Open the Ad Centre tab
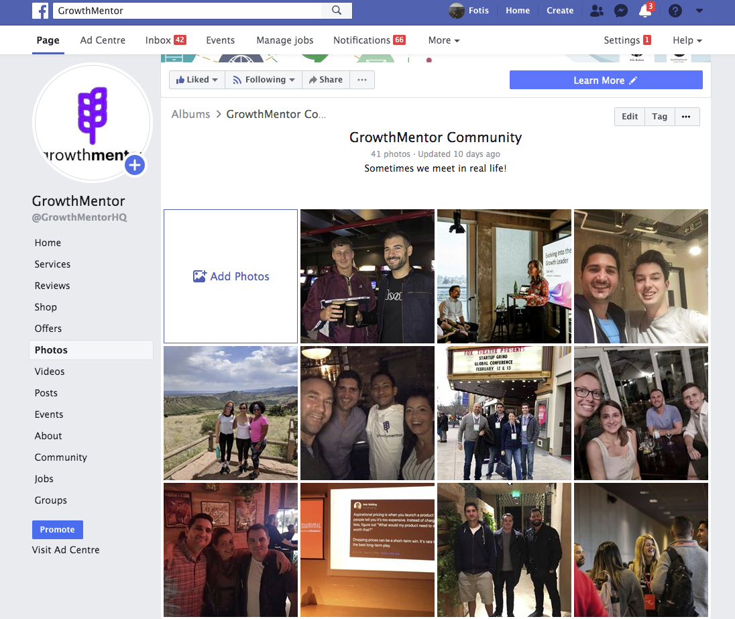735x619 pixels. point(103,40)
